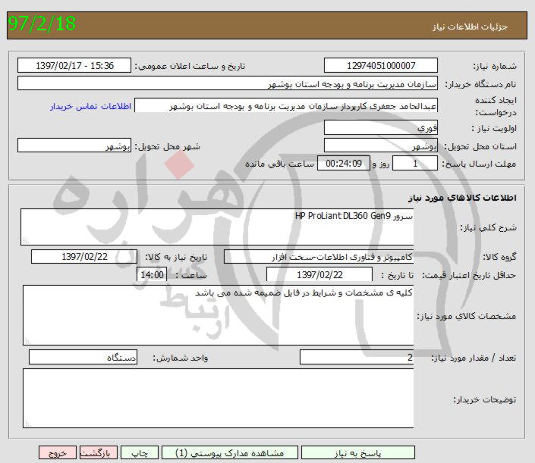Click the text 'ساعت باقی مانده'
The width and height of the screenshot is (535, 463).
(279, 164)
